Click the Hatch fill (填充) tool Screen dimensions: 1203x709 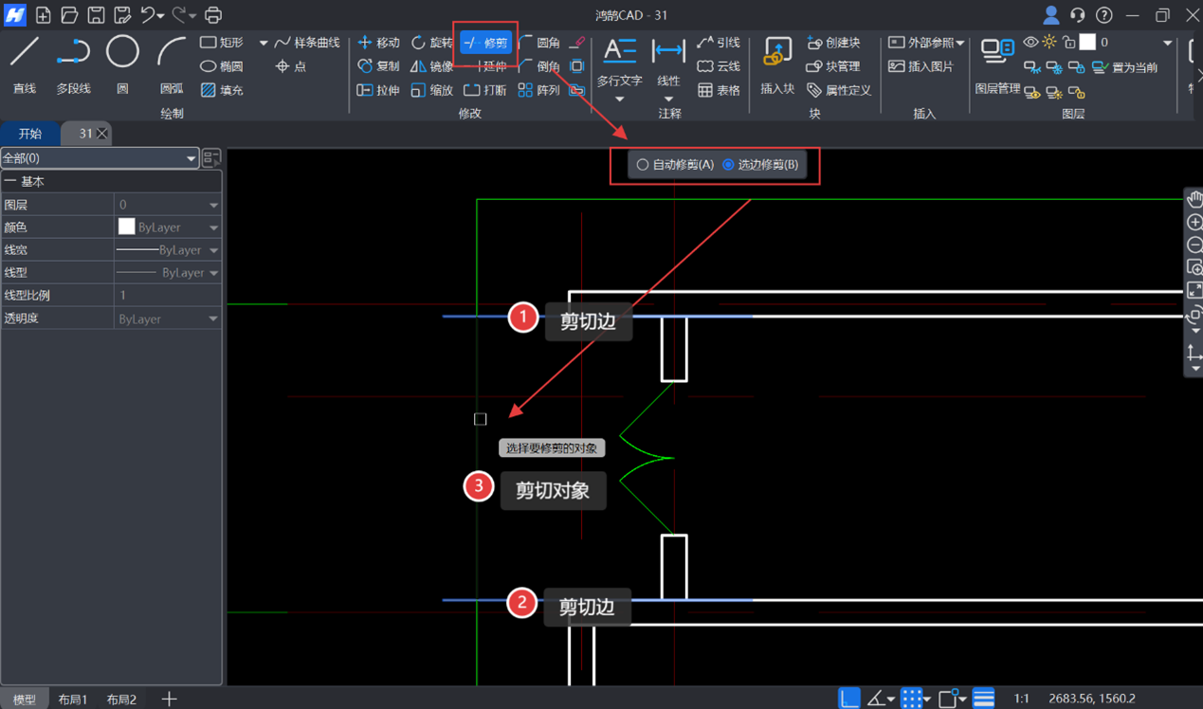point(222,90)
